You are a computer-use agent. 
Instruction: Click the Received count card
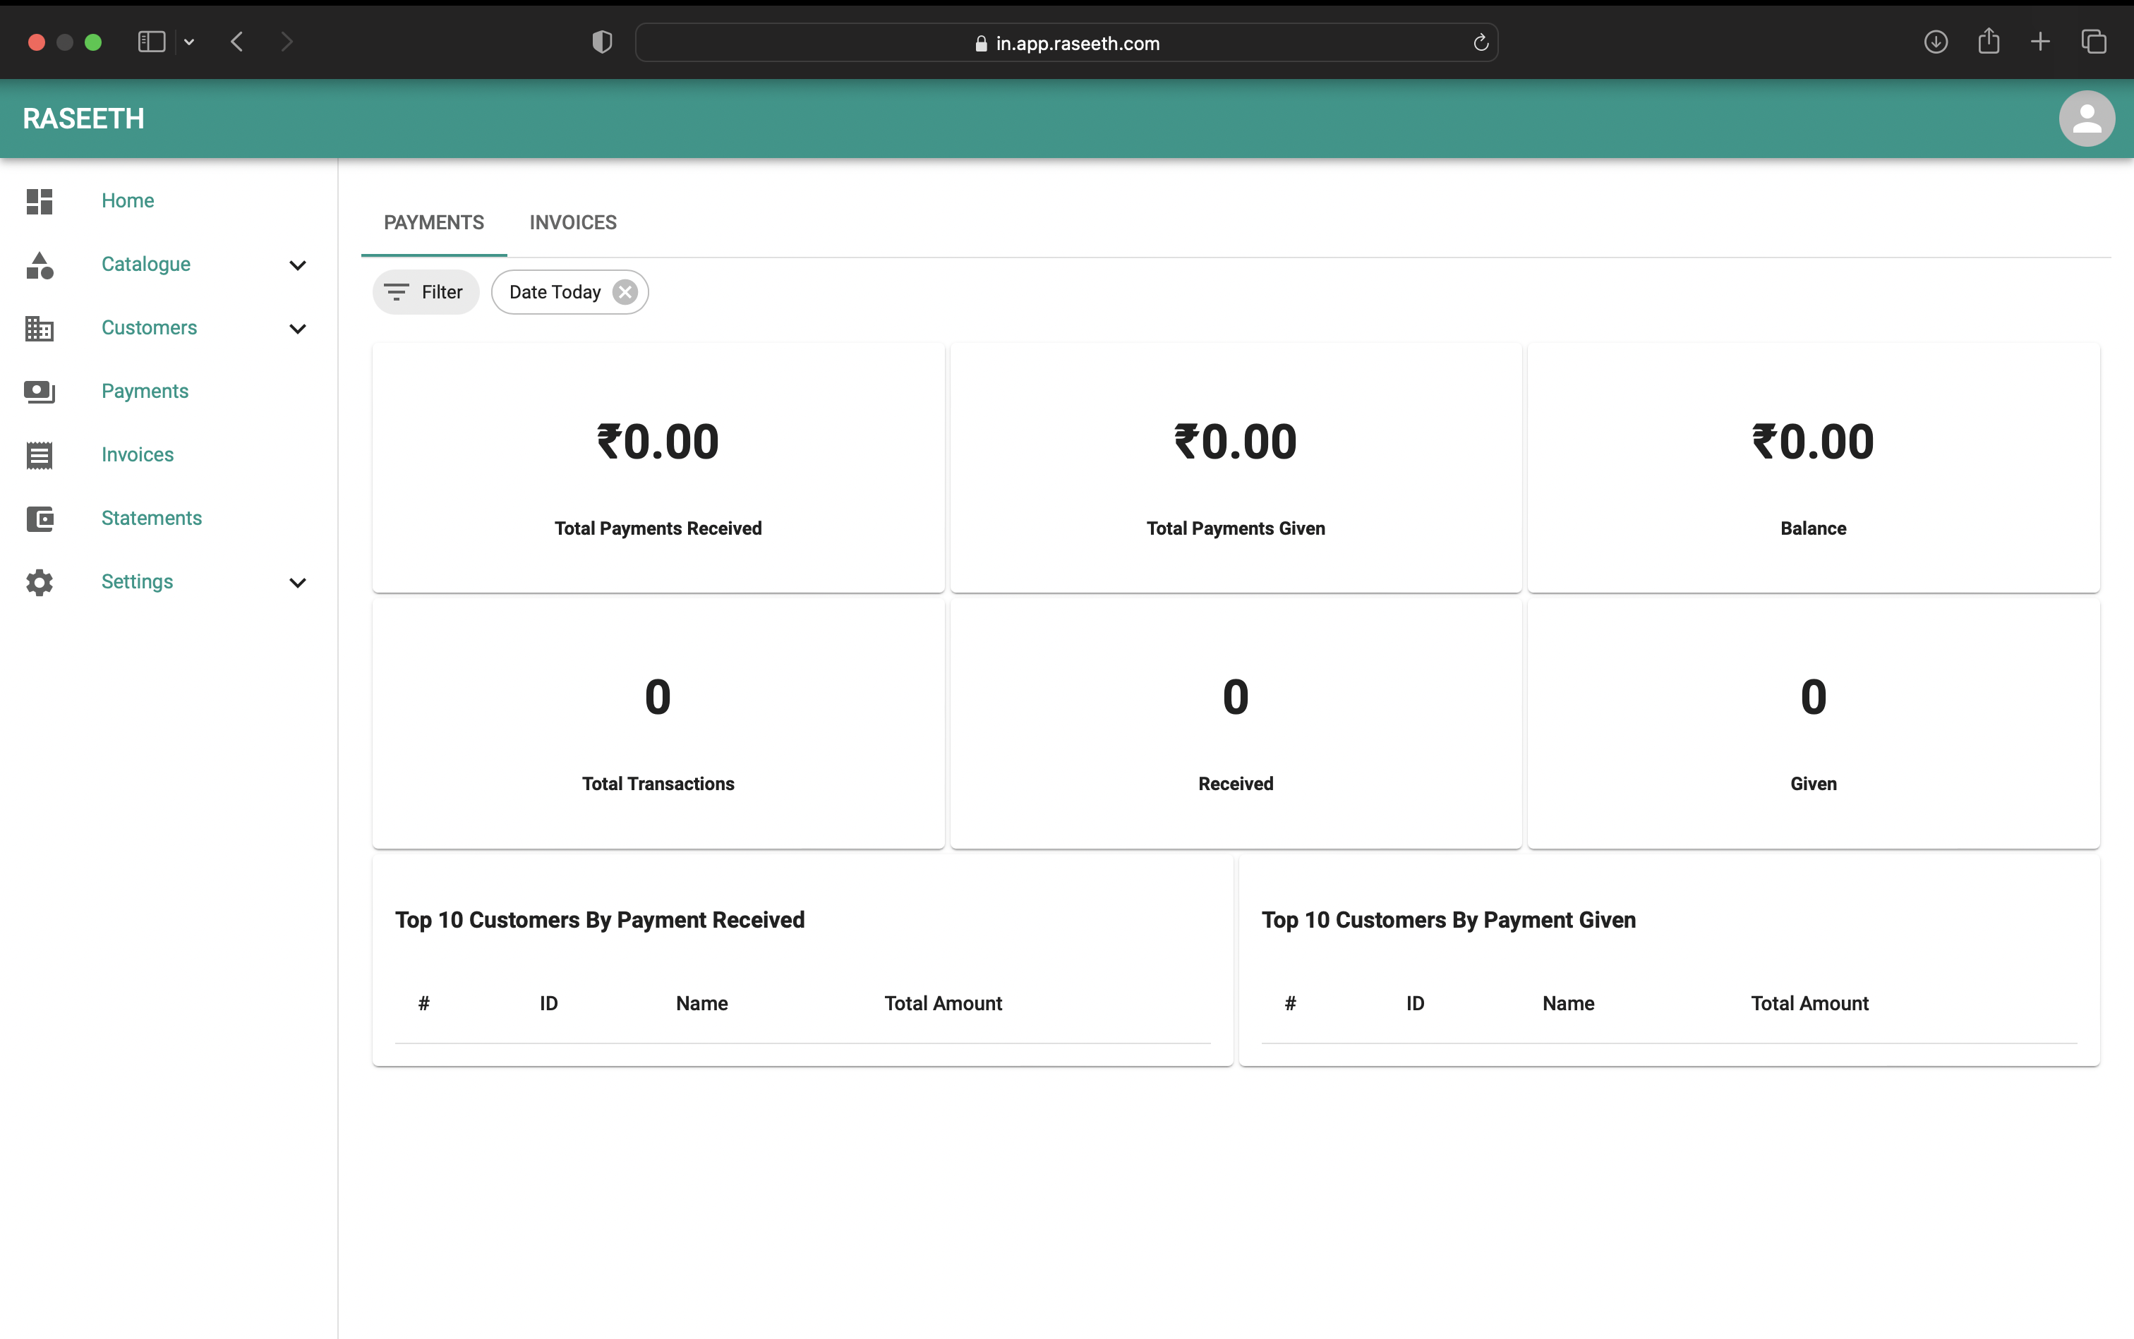(1236, 724)
